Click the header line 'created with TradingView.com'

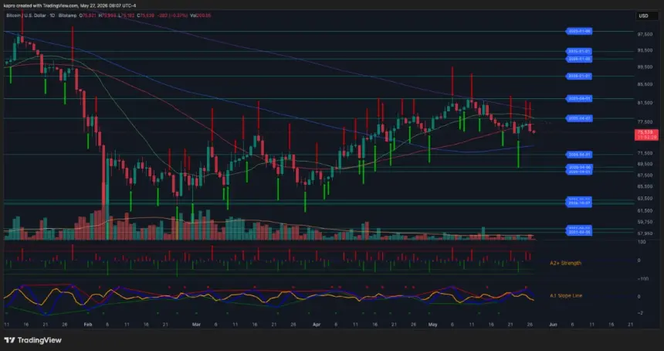pos(47,6)
